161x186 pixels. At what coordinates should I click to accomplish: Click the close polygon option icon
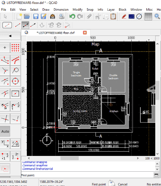click(x=42, y=25)
